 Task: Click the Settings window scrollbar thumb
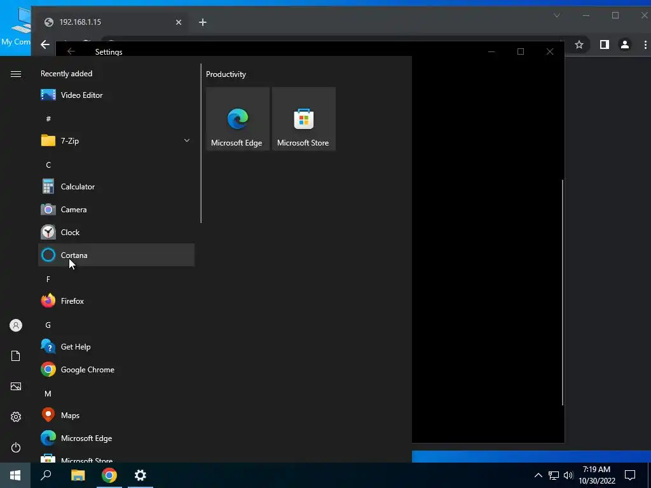point(563,292)
